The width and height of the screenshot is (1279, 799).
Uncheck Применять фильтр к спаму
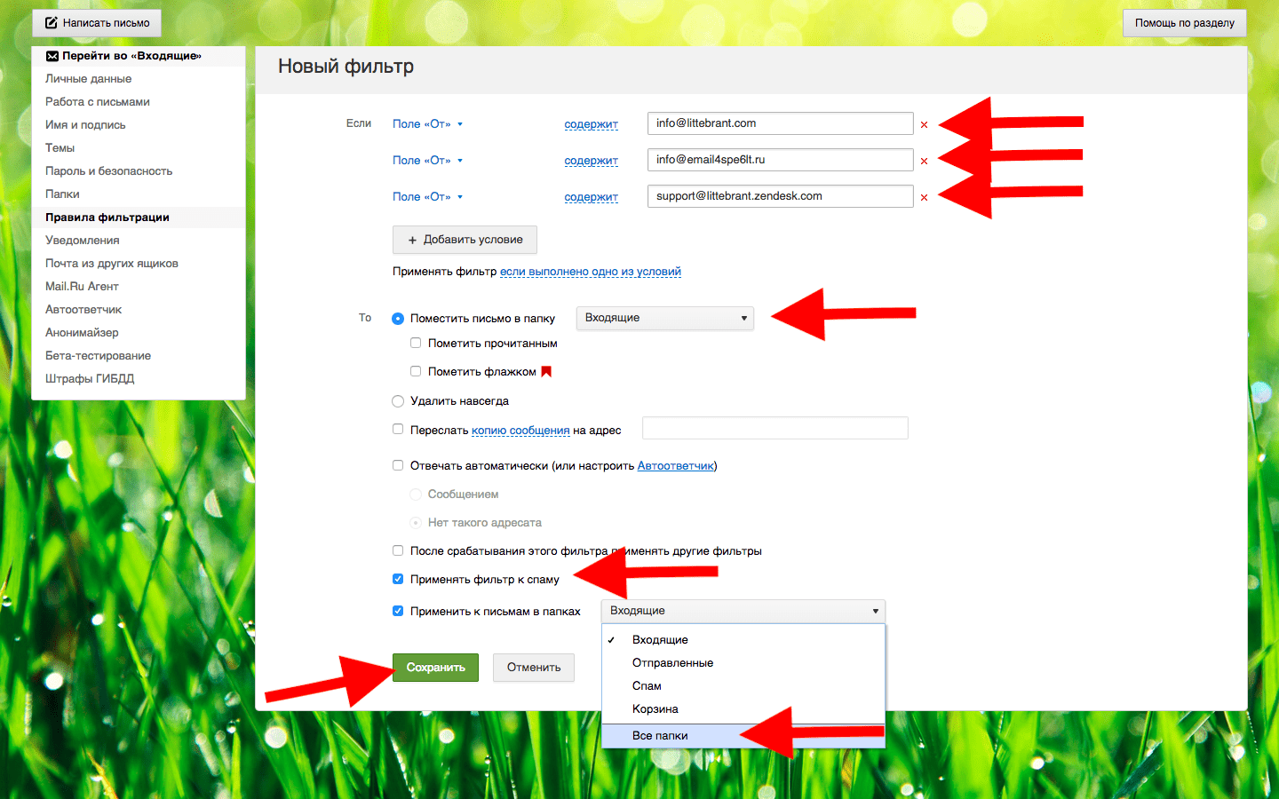pos(398,579)
